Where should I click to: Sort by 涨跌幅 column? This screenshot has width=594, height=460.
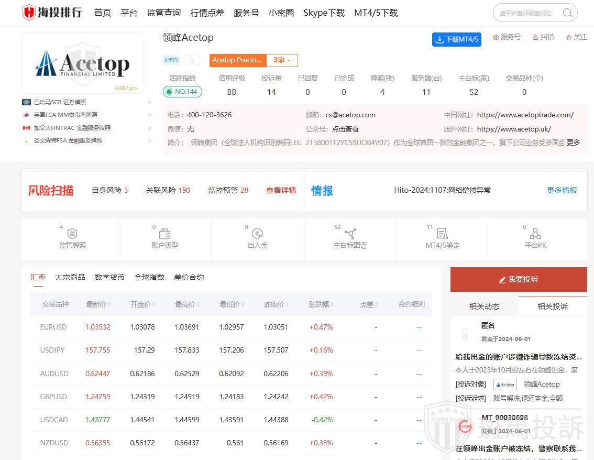pyautogui.click(x=321, y=304)
